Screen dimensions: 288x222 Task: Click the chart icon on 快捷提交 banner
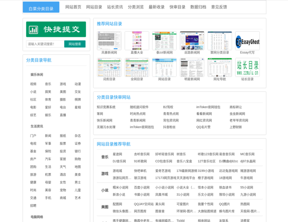[x=33, y=30]
